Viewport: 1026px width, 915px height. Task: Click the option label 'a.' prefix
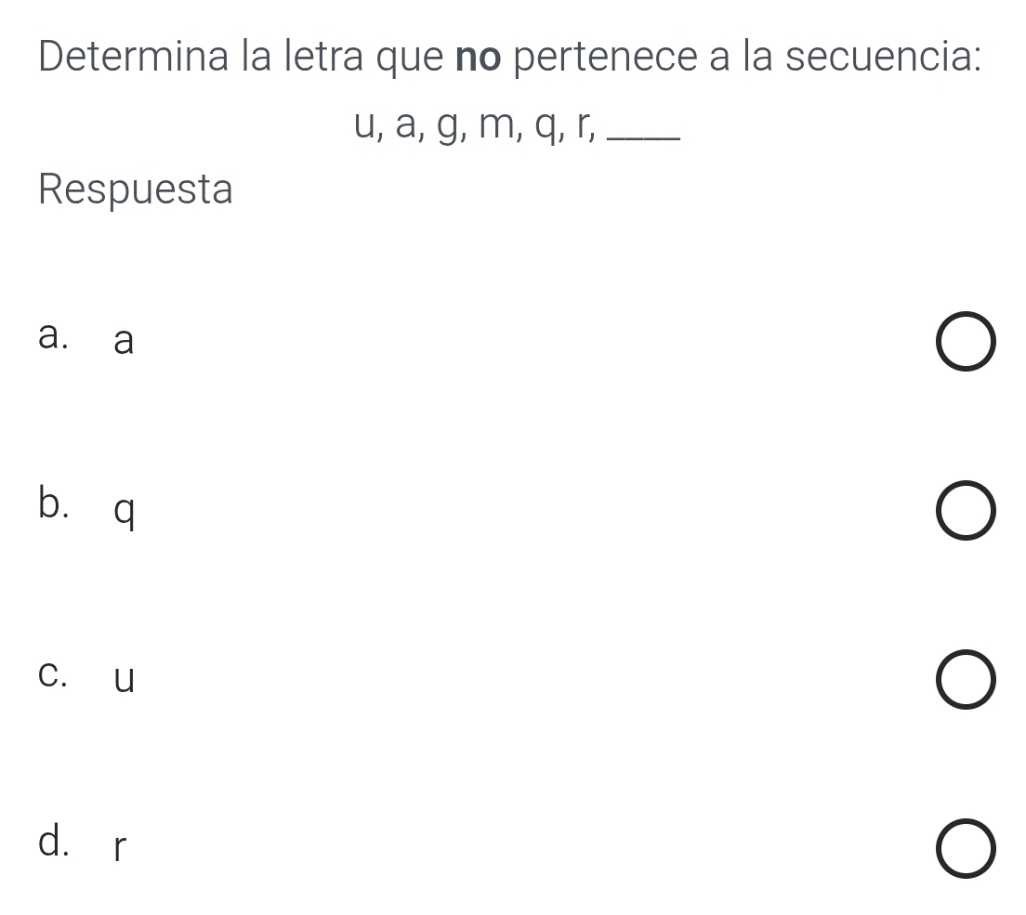click(54, 336)
